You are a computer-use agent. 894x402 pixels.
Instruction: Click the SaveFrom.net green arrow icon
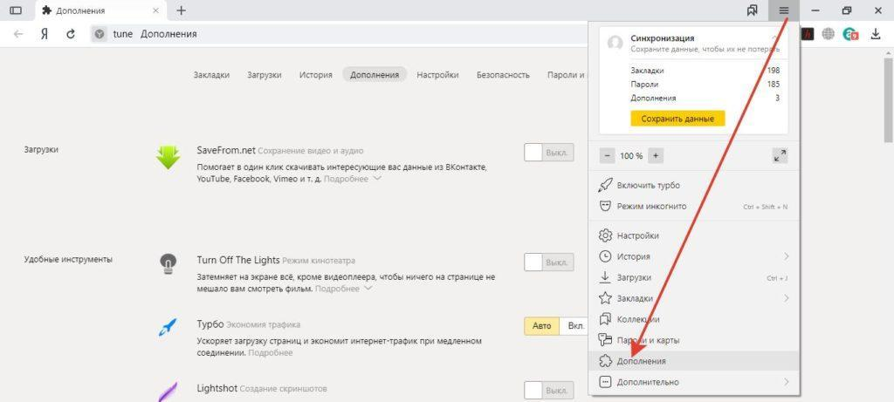(x=168, y=157)
